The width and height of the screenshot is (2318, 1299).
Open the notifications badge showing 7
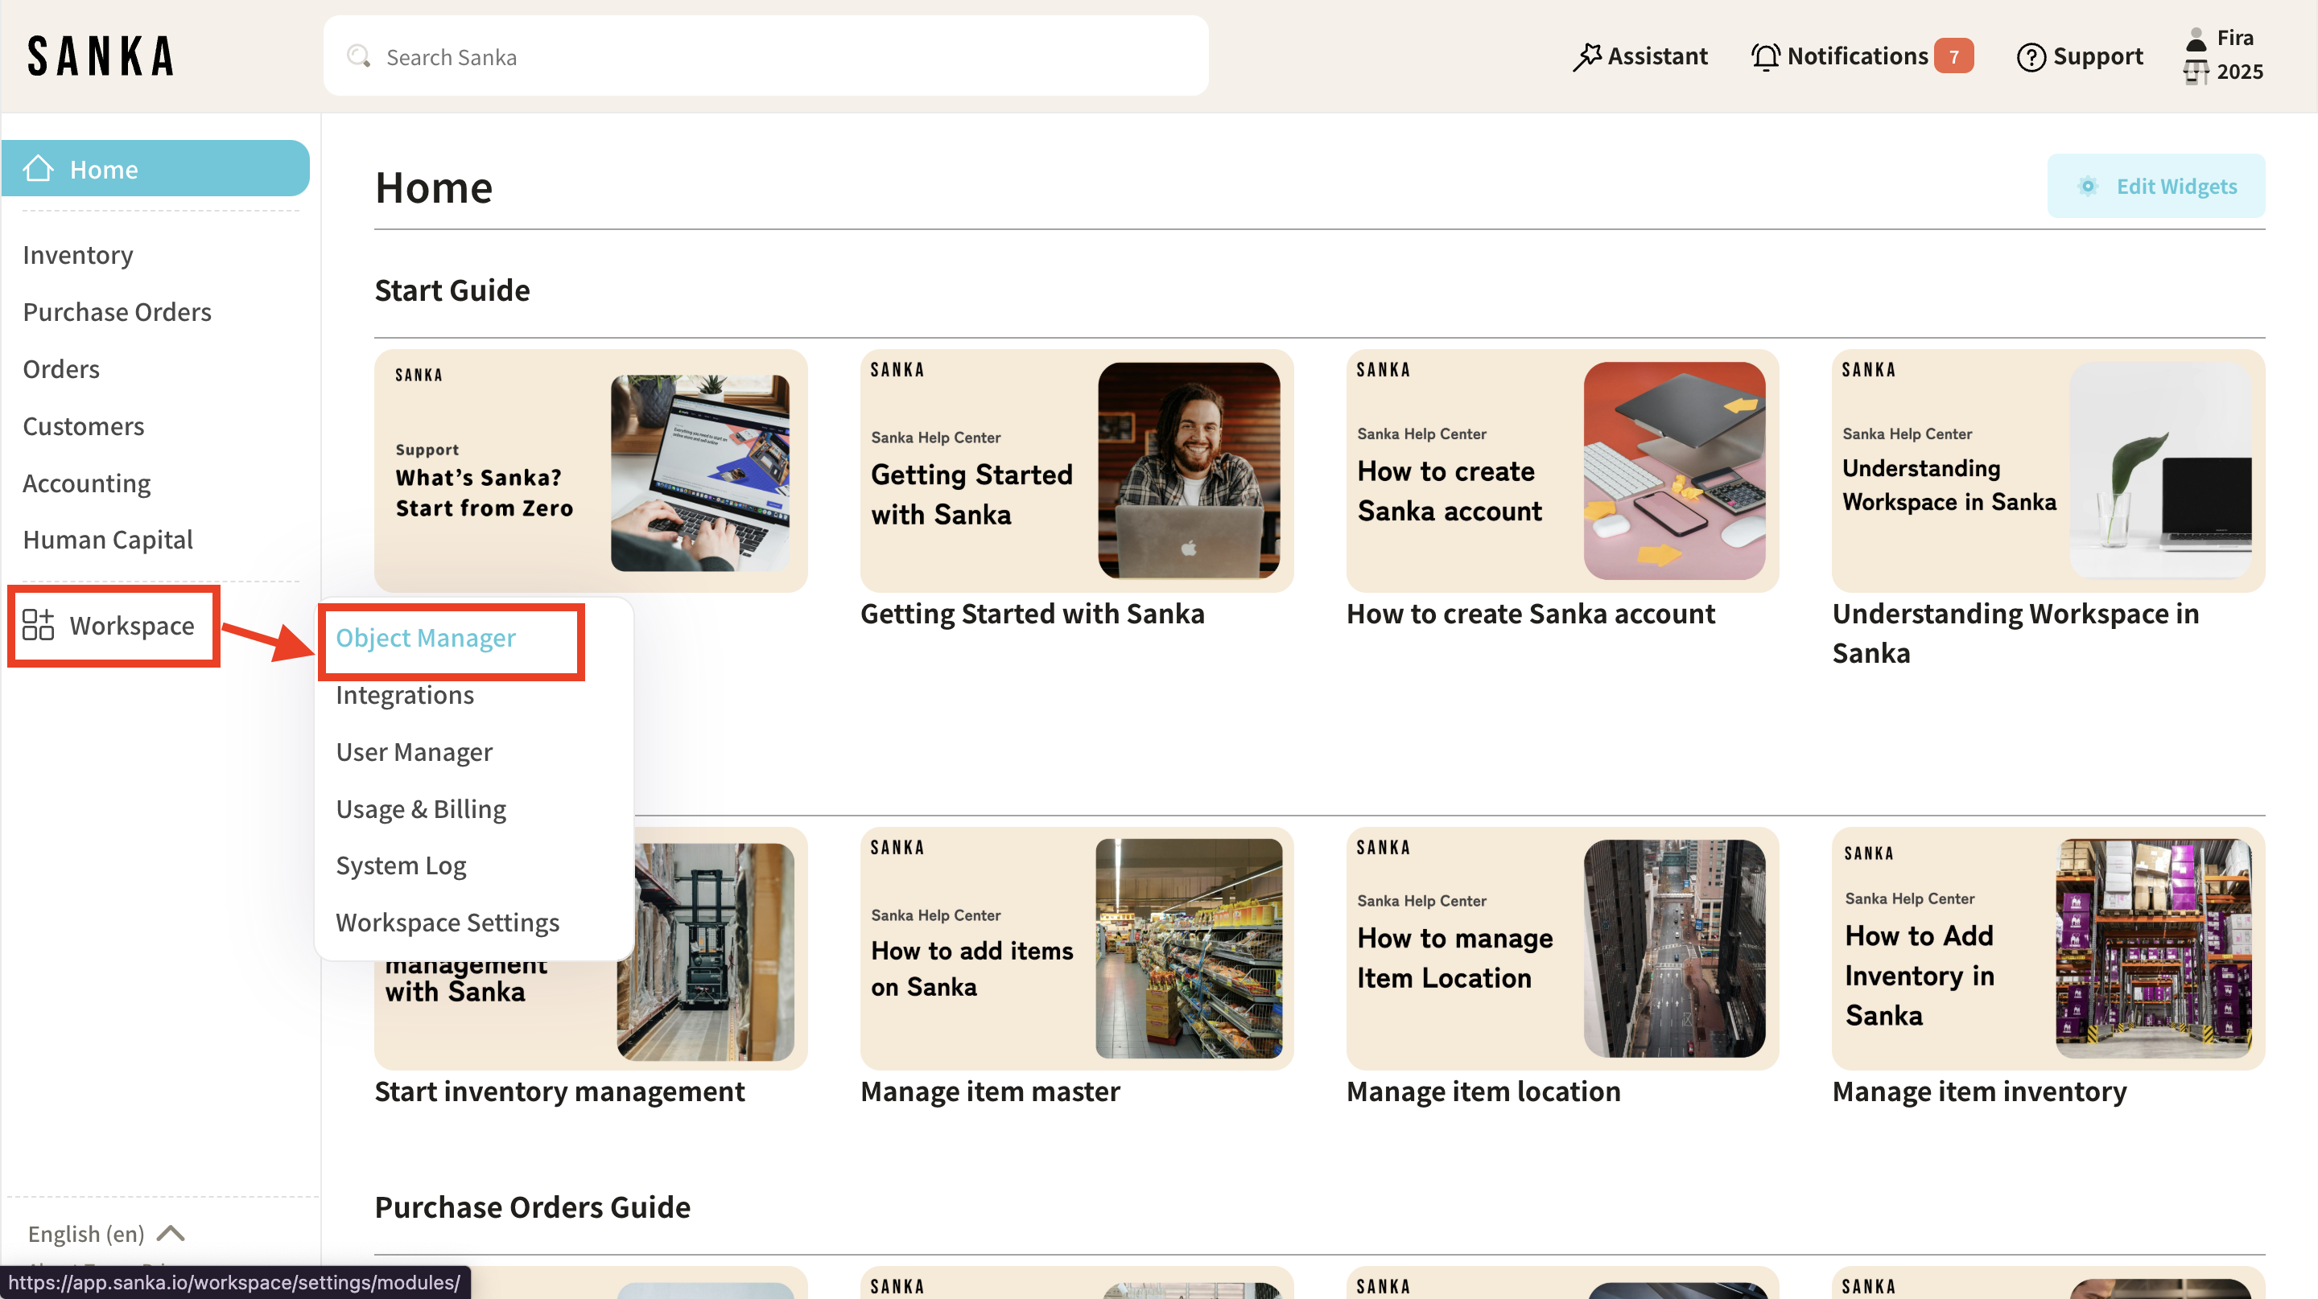(x=1953, y=56)
